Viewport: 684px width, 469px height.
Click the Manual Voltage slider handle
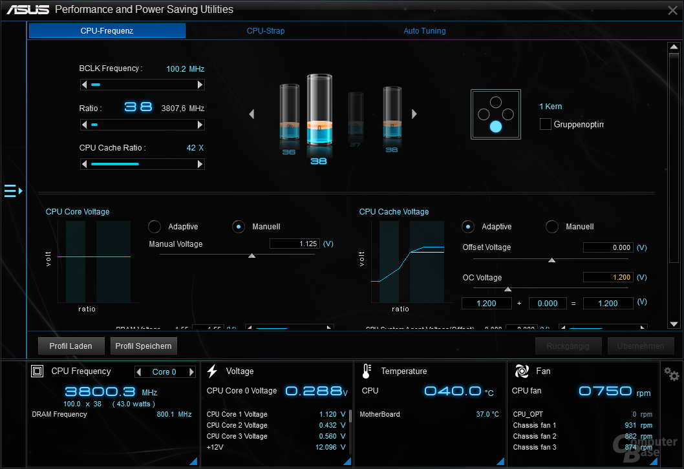252,256
